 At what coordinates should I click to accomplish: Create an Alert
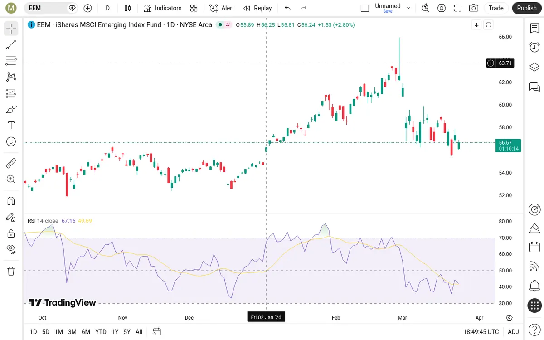222,8
